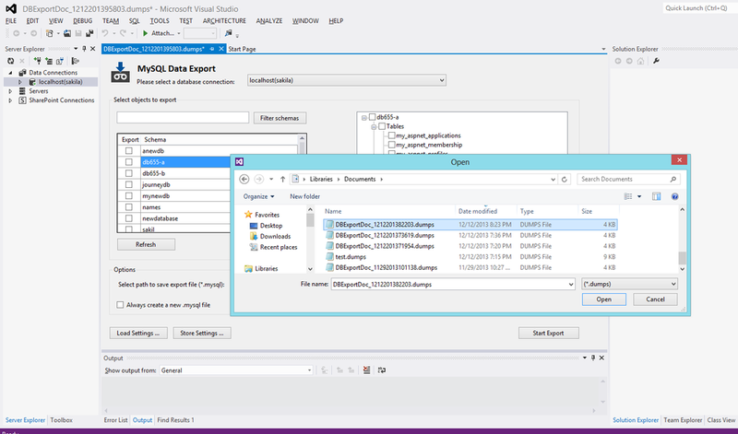
Task: Open the ARCHITECTURE menu
Action: tap(224, 20)
